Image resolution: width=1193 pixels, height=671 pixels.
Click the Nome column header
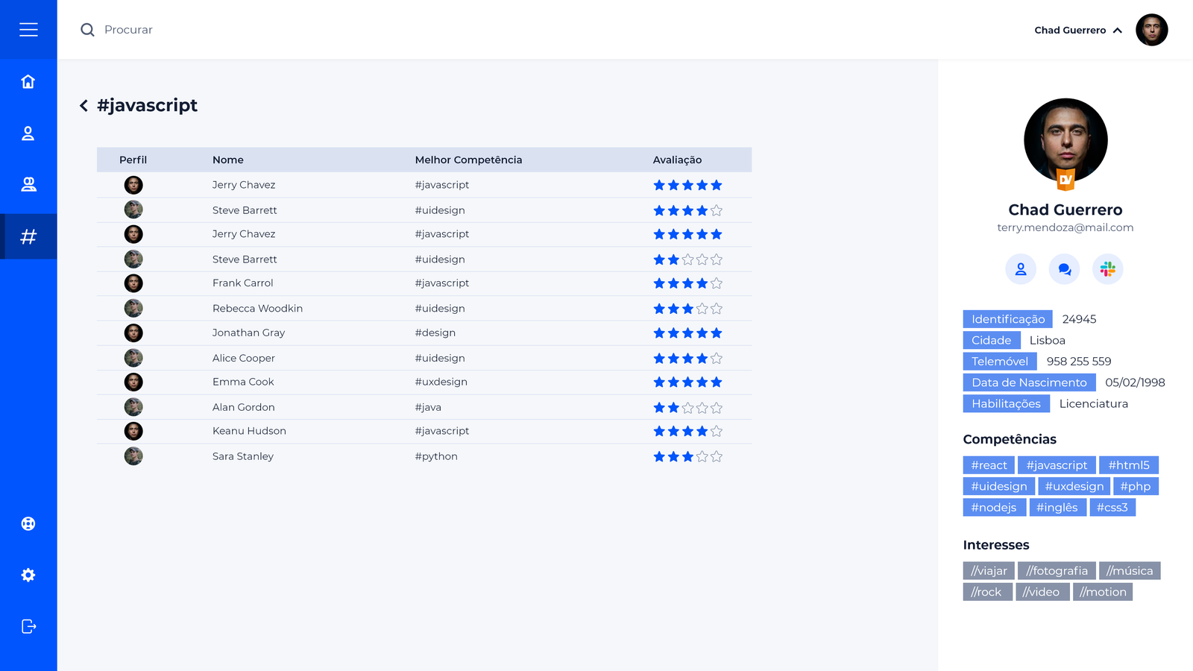click(x=227, y=160)
